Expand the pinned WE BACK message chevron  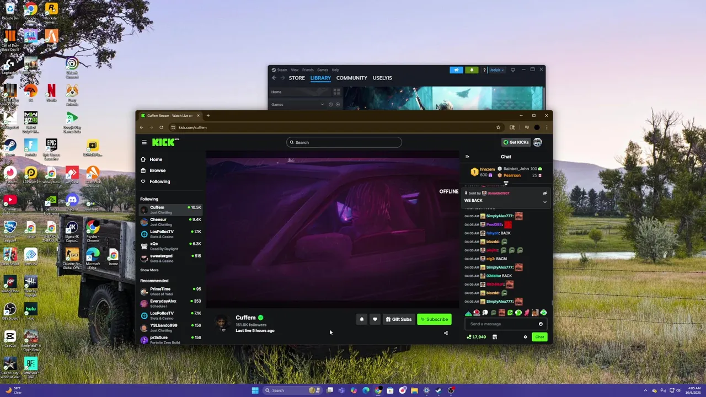click(544, 201)
